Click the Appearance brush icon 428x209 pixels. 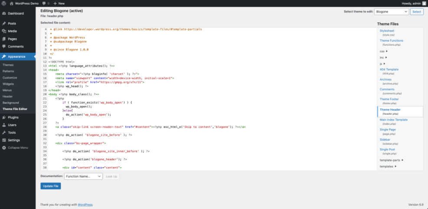(x=4, y=56)
